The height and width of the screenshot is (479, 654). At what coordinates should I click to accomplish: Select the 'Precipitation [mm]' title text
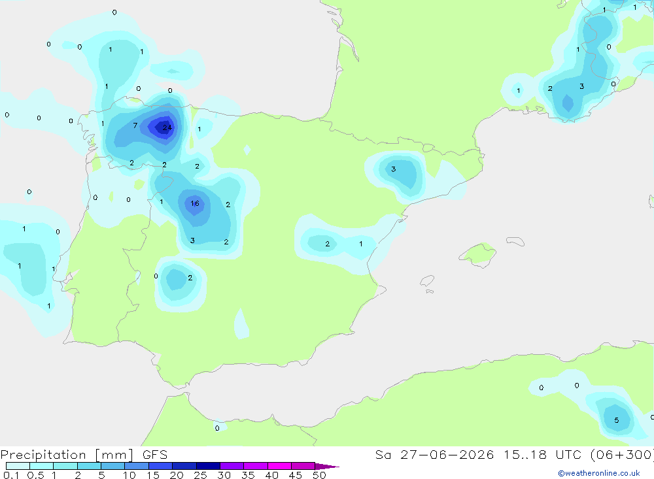pyautogui.click(x=67, y=454)
